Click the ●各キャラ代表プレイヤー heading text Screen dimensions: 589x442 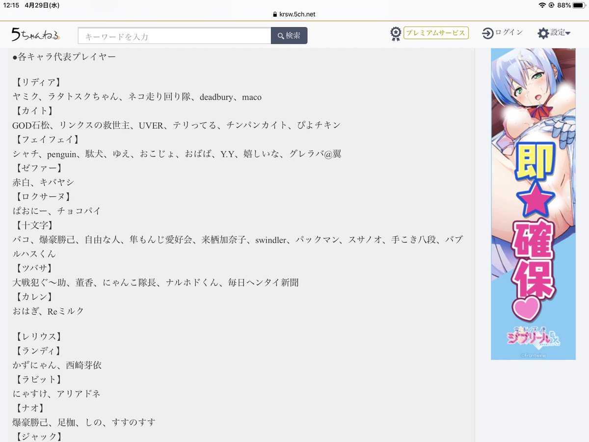point(64,57)
